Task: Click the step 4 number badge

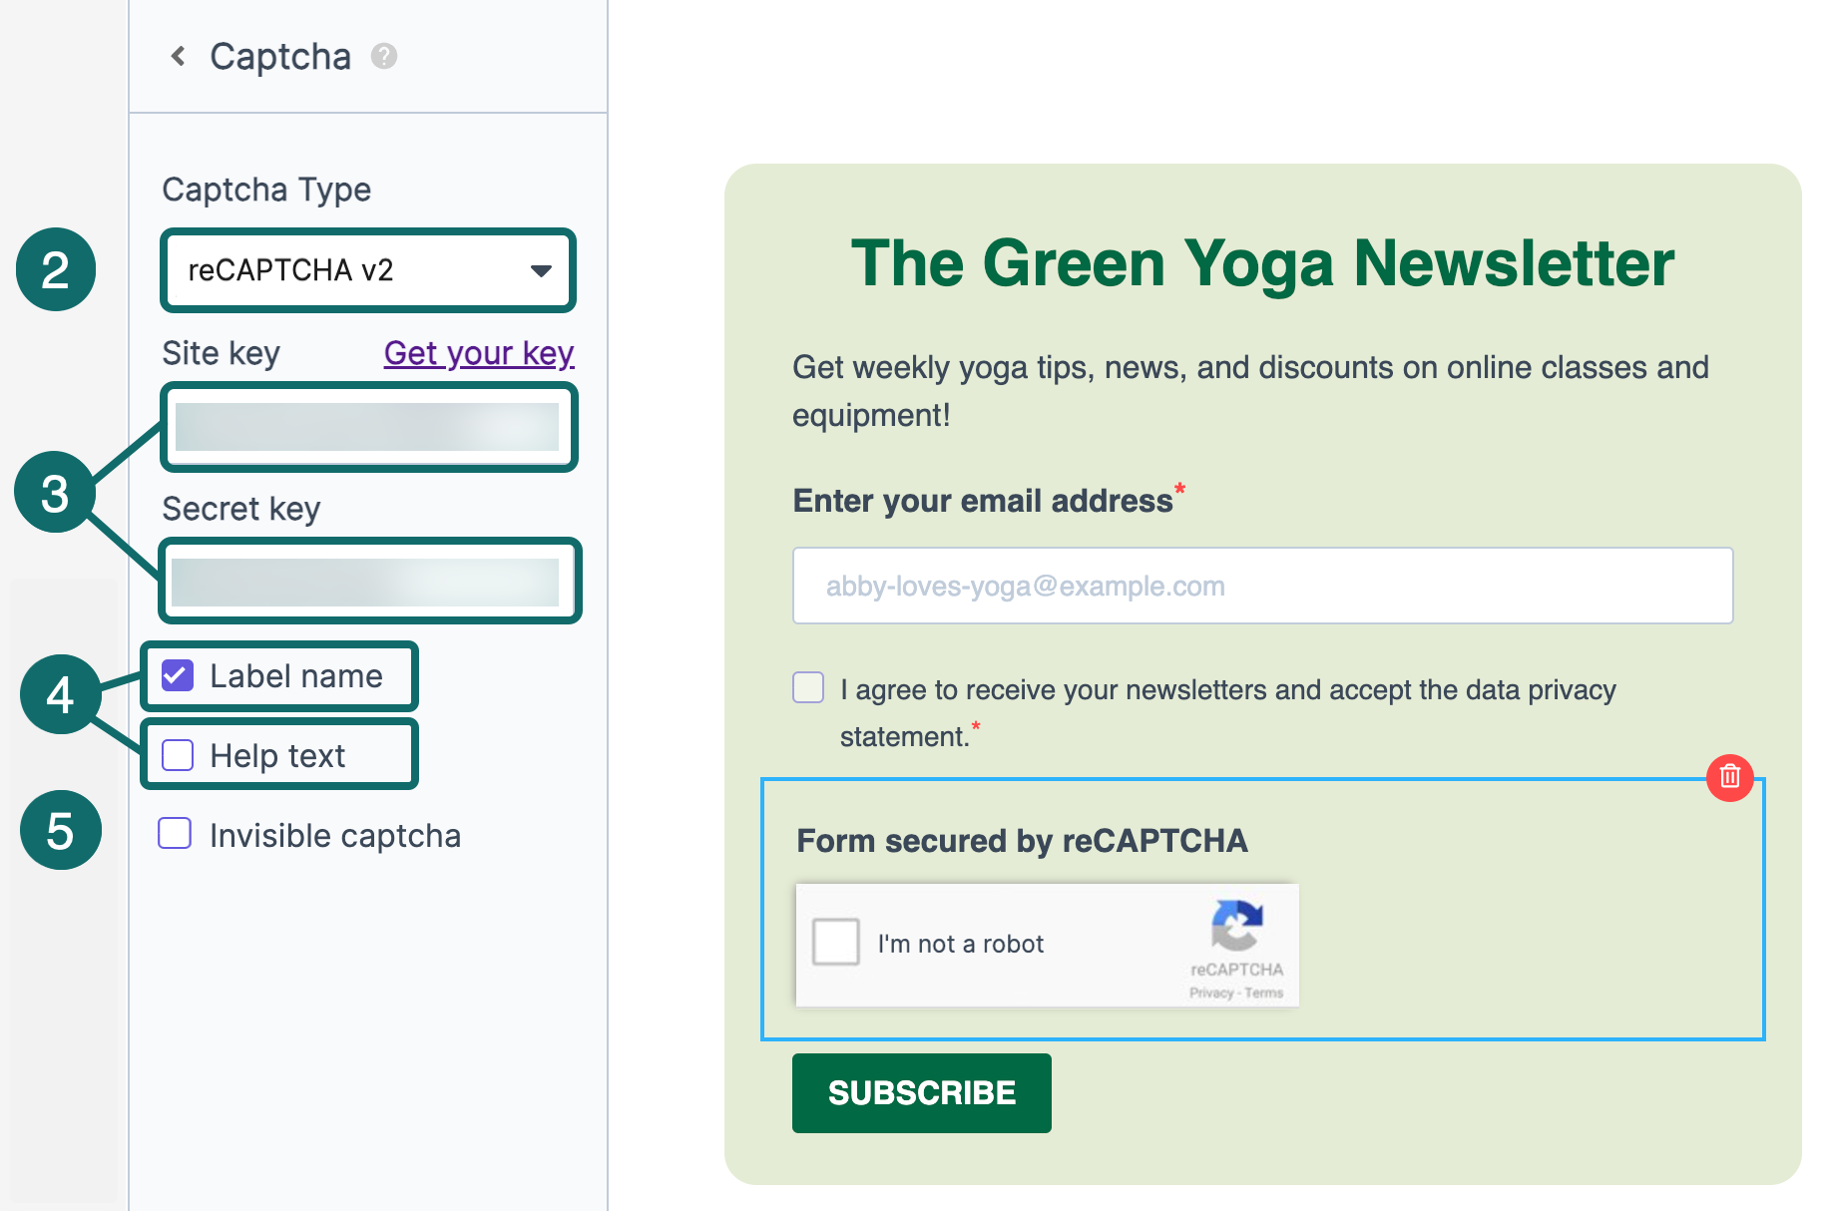Action: point(60,694)
